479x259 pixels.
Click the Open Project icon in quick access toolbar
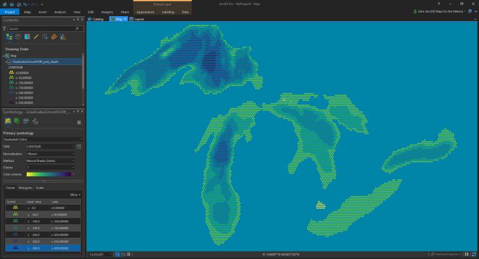[x=12, y=4]
